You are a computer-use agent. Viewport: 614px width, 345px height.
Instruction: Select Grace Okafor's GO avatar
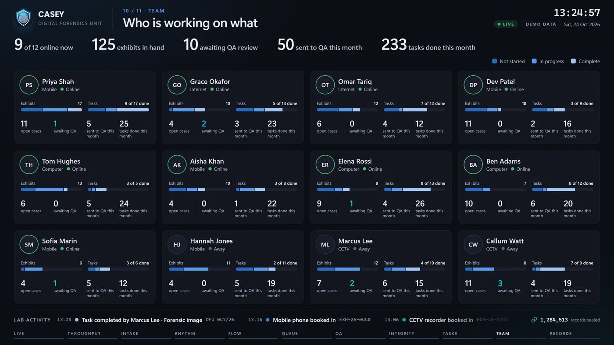177,85
